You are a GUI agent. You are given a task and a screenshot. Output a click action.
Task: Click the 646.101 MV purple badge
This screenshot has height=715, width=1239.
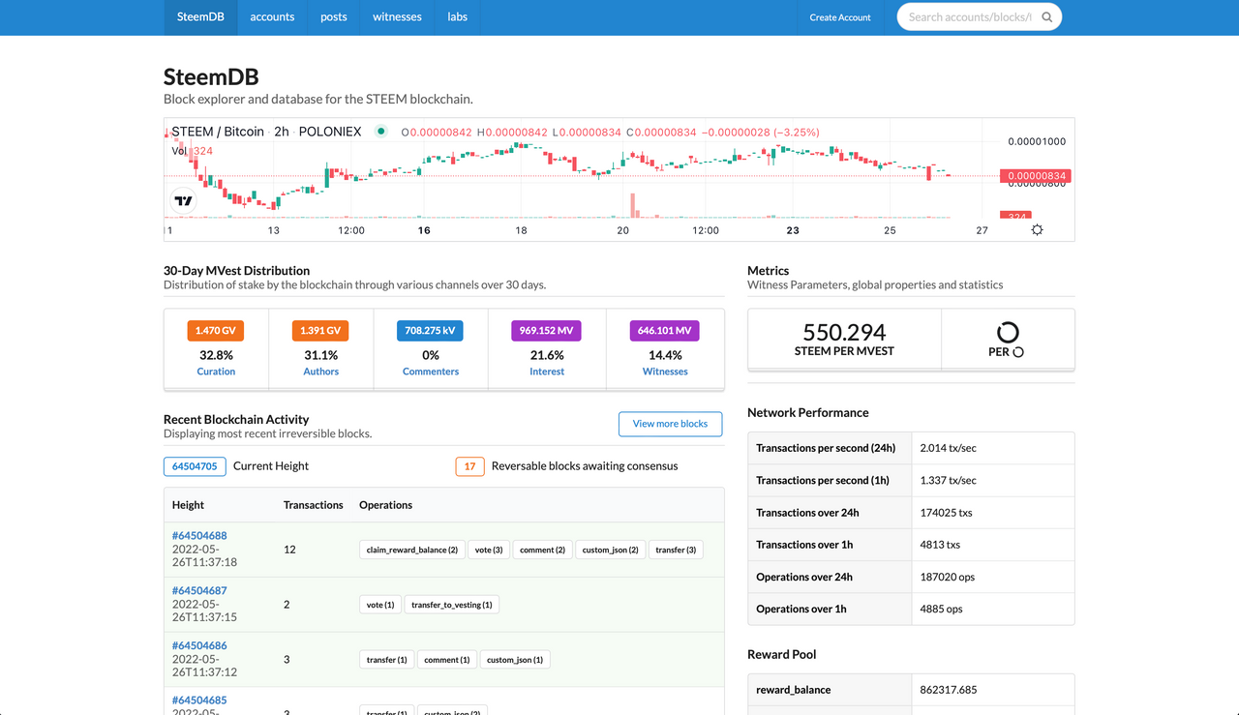(x=664, y=331)
